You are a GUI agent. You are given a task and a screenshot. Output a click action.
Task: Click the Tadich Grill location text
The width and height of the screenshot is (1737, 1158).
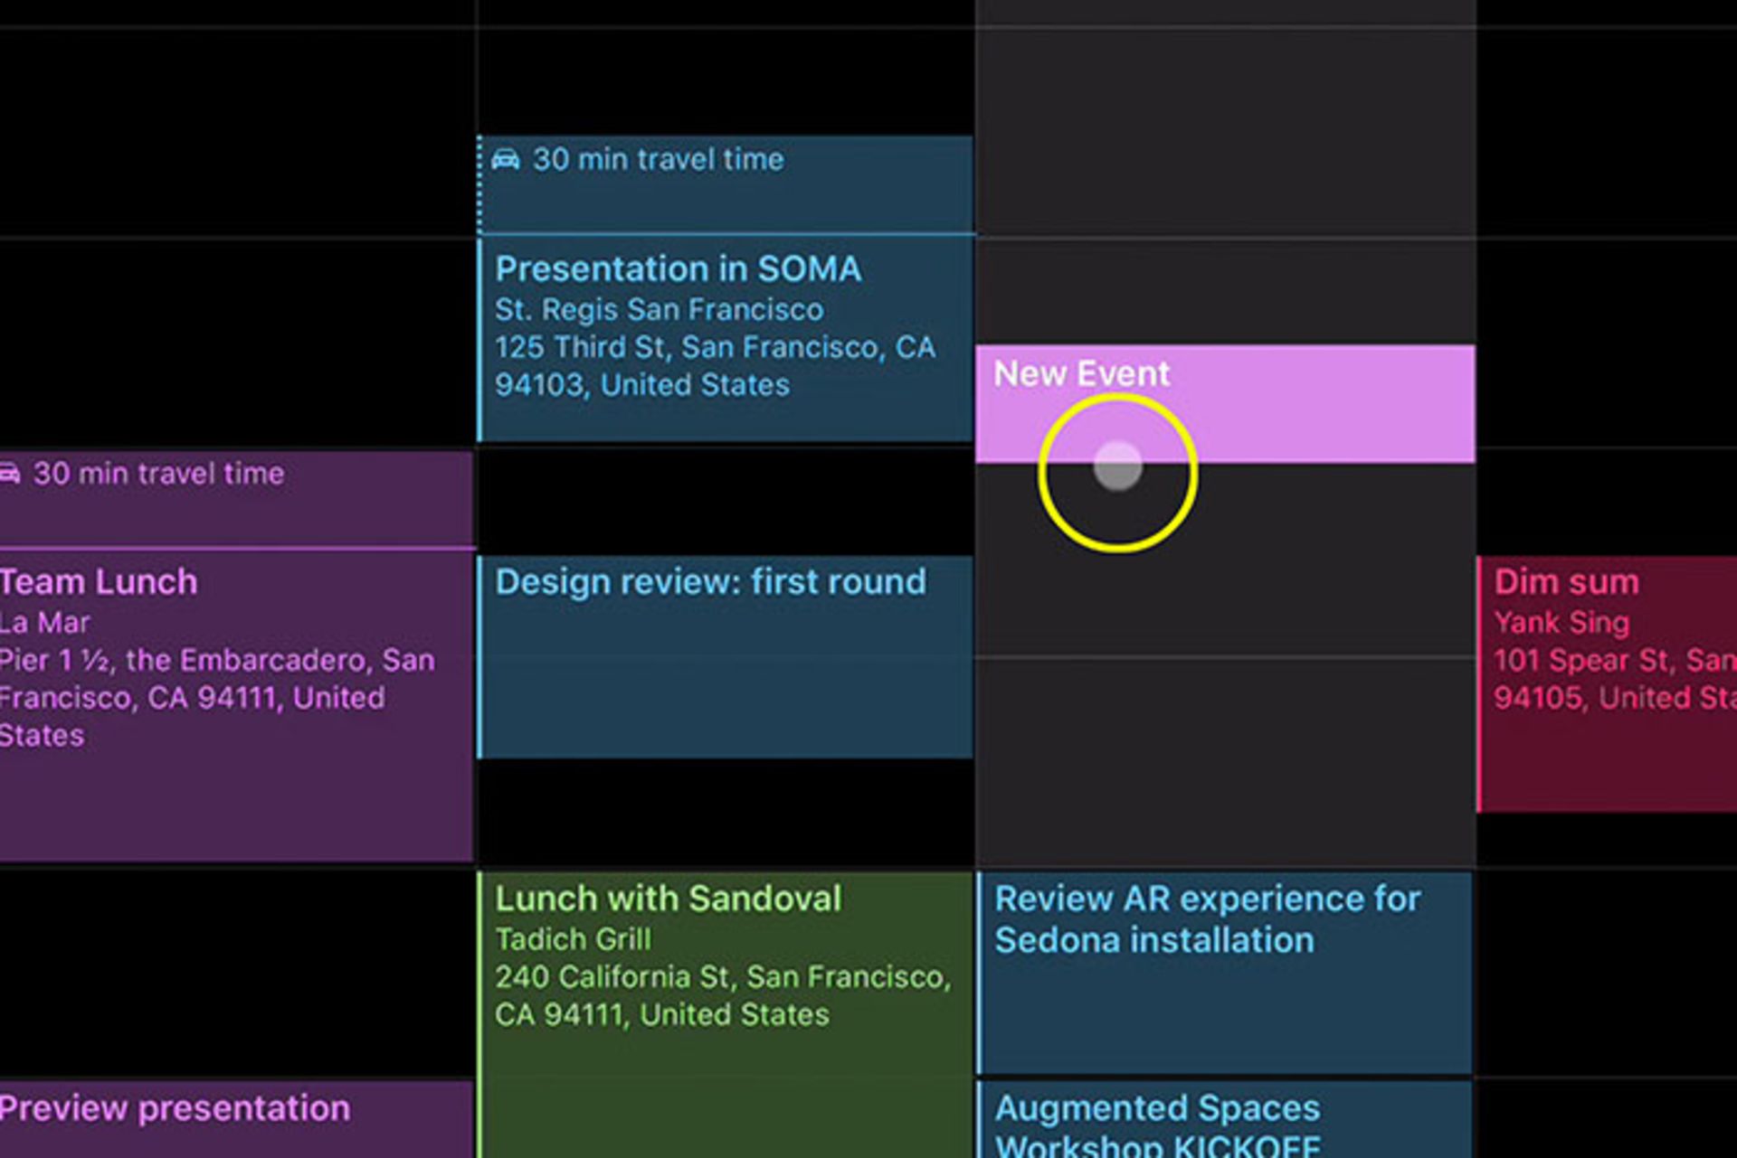click(573, 940)
